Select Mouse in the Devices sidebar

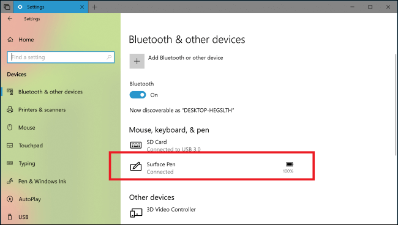pyautogui.click(x=27, y=127)
